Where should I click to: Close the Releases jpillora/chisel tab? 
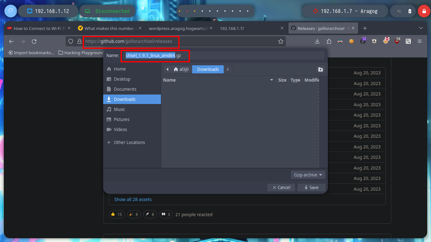click(x=353, y=28)
